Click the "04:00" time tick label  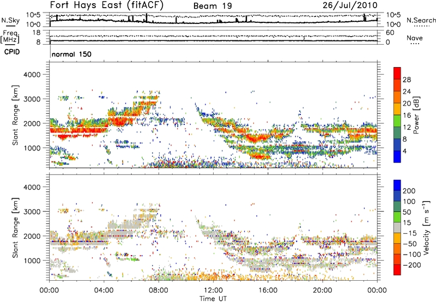pos(104,291)
